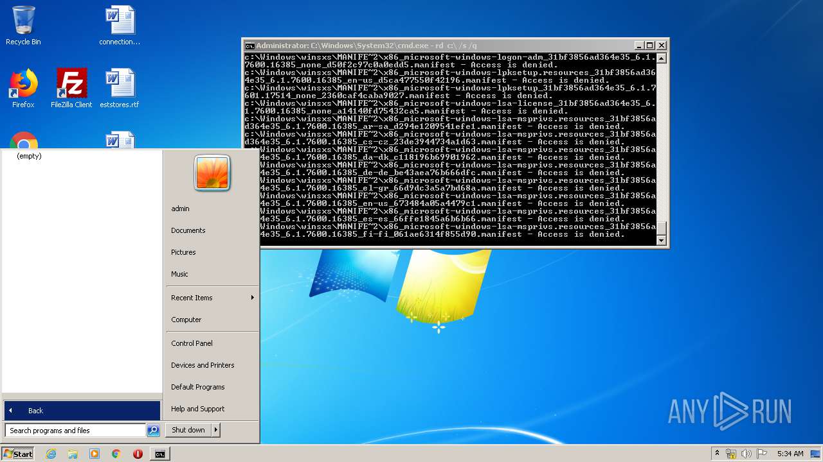Click the (empty) entry in Start menu
The width and height of the screenshot is (823, 462).
click(29, 156)
